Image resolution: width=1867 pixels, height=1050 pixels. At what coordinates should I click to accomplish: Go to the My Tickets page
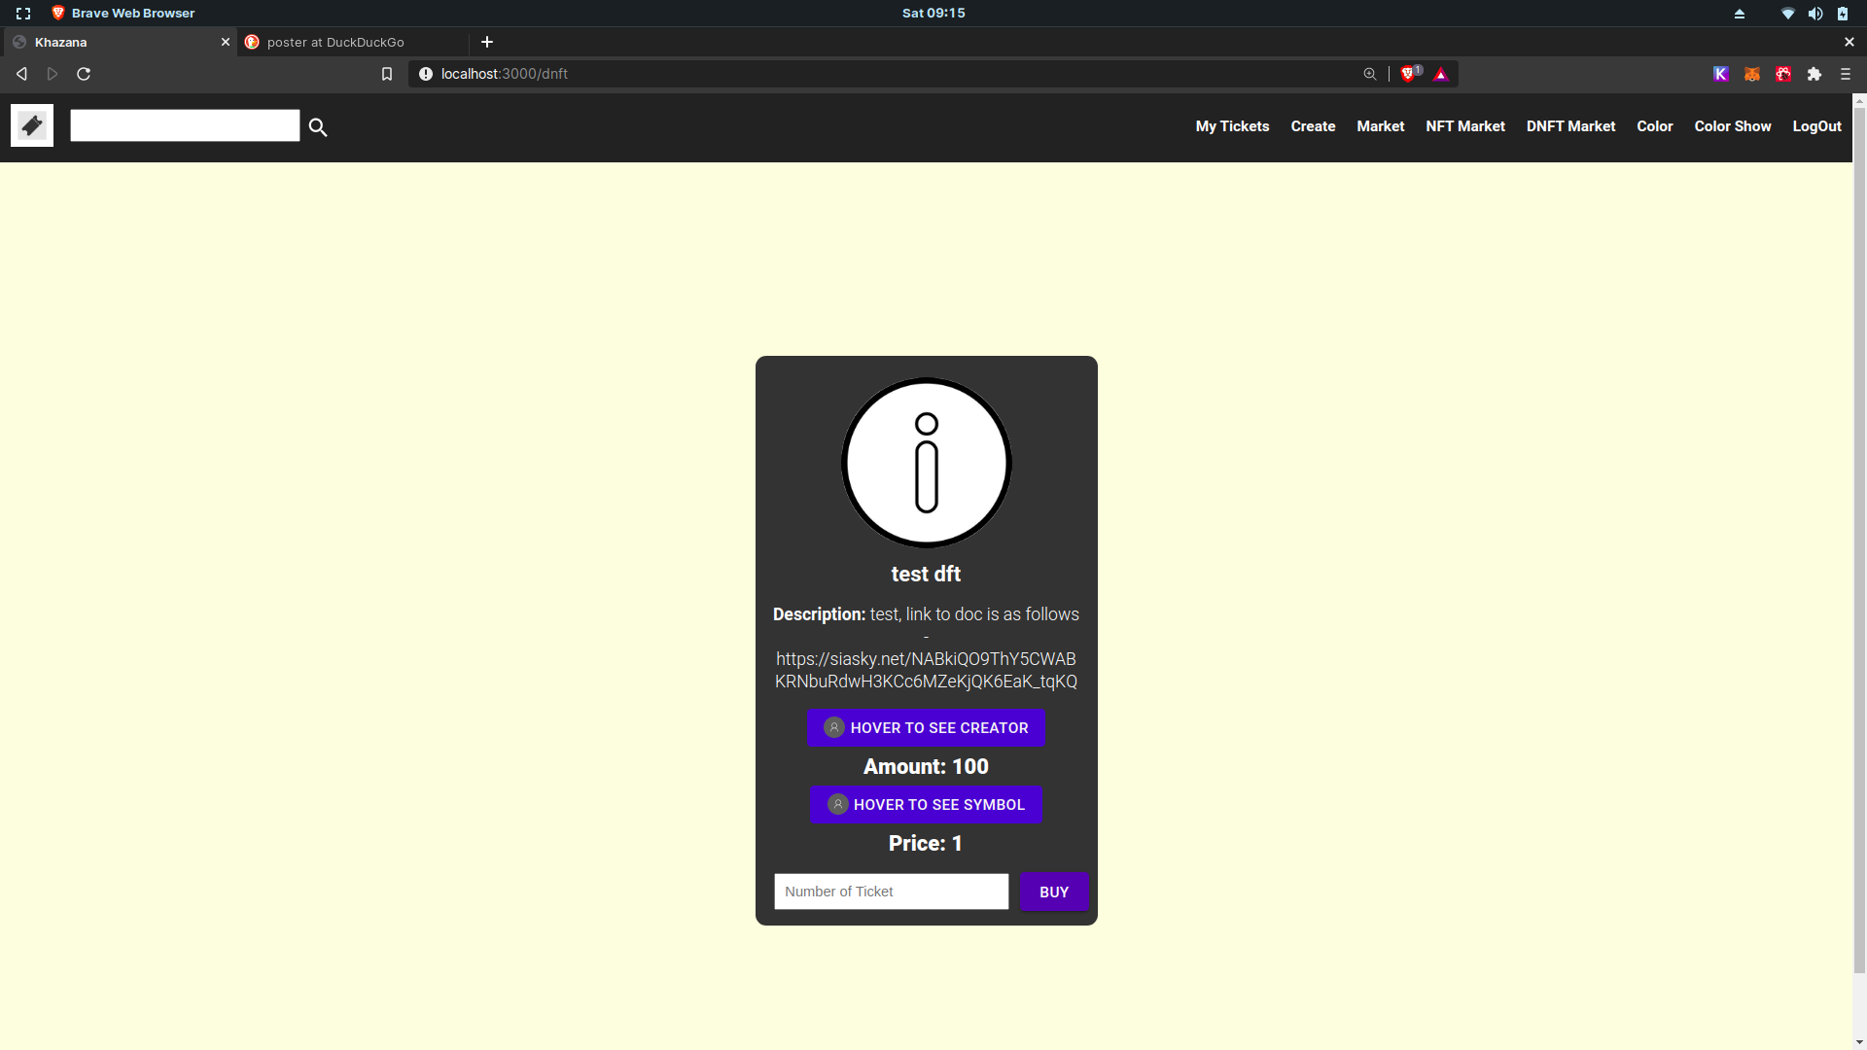coord(1232,126)
